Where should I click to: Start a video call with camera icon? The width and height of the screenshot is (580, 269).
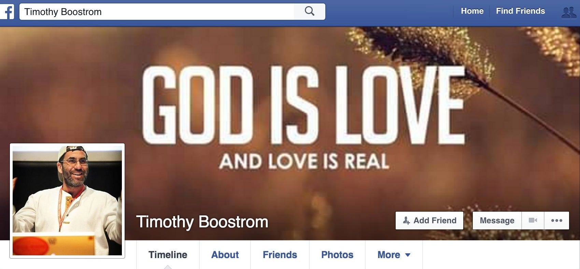(x=533, y=221)
